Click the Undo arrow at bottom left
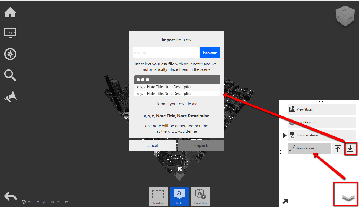Viewport: 359px width, 207px height. (x=10, y=196)
